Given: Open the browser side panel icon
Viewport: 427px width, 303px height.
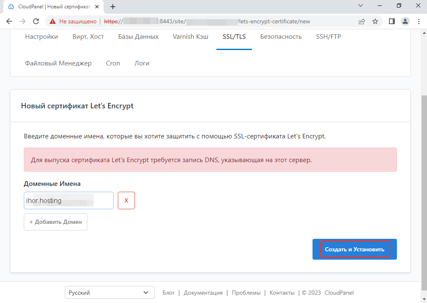Looking at the screenshot, I should coord(391,21).
